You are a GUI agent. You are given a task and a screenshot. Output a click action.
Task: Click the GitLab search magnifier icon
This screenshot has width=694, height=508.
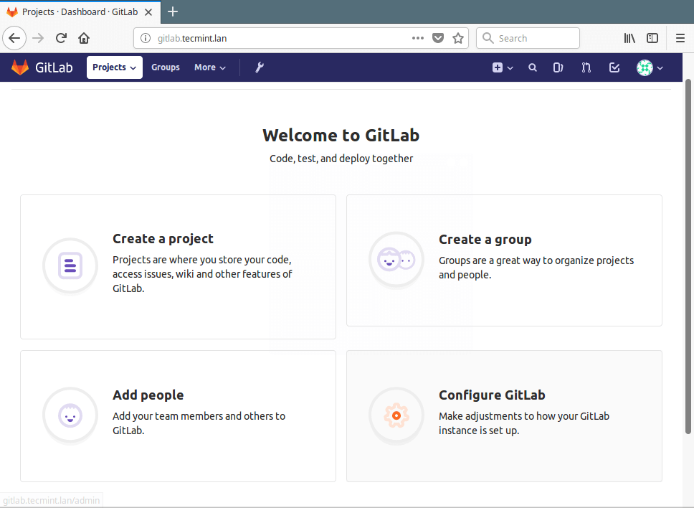click(x=533, y=67)
